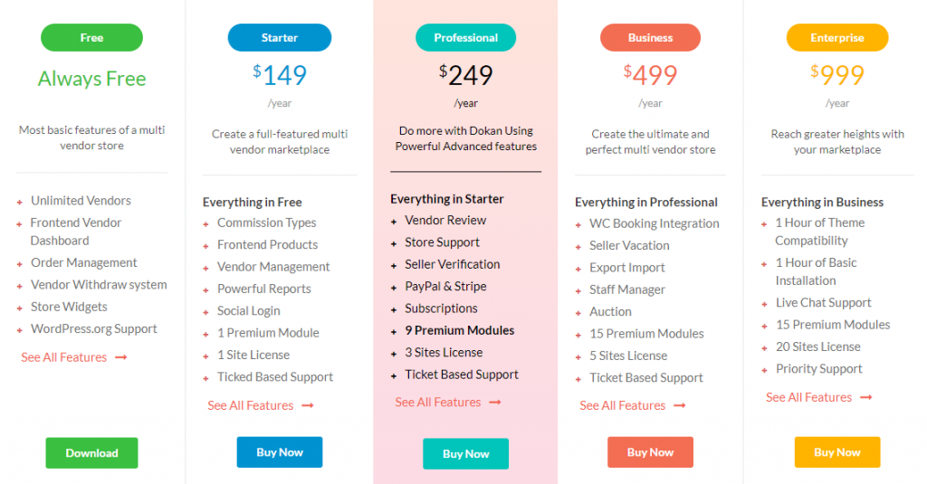Select the green Free plan badge

click(91, 38)
